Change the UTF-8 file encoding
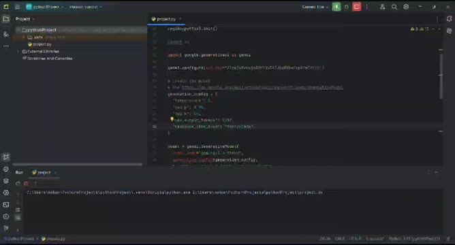The height and width of the screenshot is (245, 455). [356, 239]
